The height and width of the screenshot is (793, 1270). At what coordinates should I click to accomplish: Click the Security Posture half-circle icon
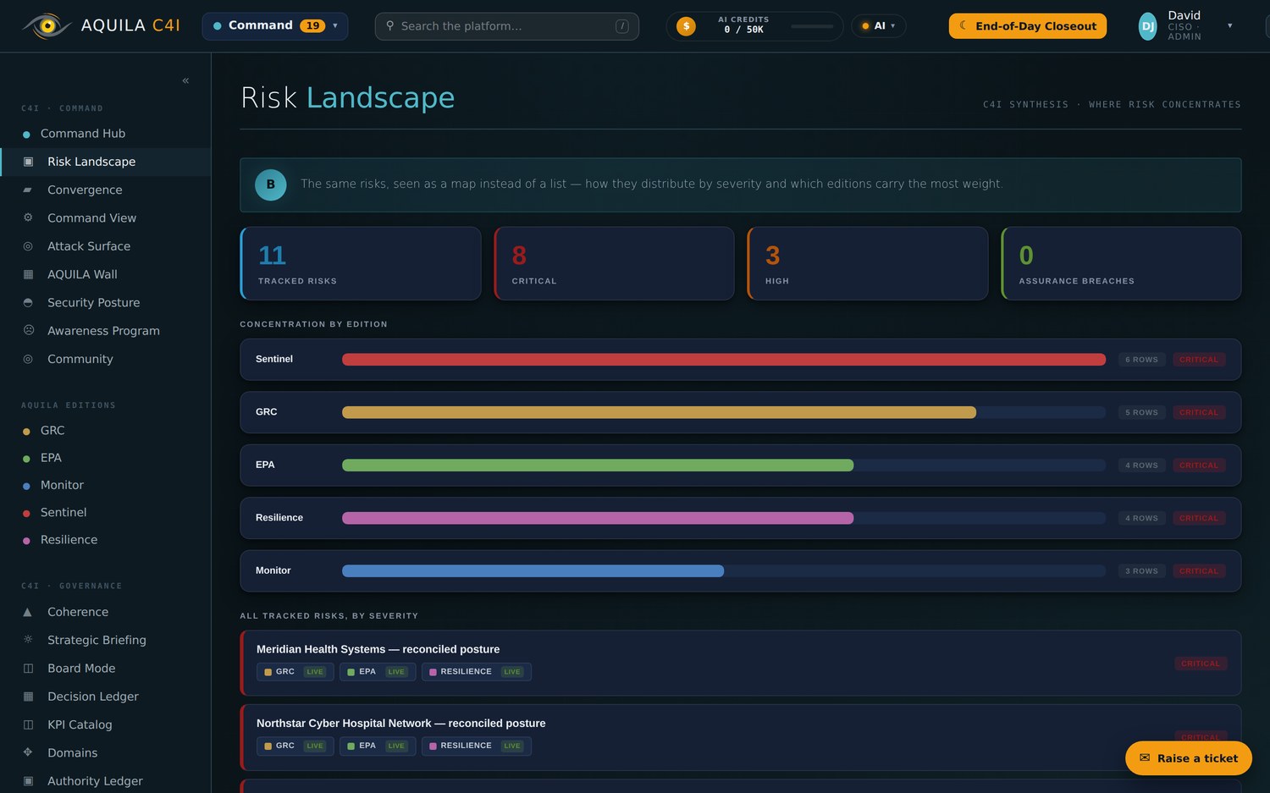[x=28, y=302]
